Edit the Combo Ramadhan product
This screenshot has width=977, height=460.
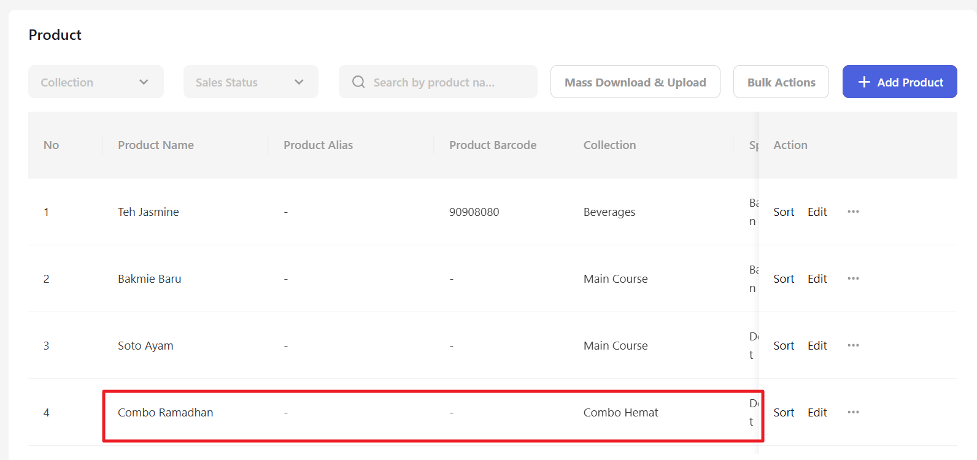(817, 412)
